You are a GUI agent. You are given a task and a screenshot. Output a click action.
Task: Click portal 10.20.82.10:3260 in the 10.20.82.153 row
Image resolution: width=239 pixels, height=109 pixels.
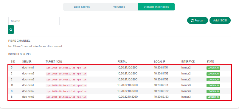point(128,97)
